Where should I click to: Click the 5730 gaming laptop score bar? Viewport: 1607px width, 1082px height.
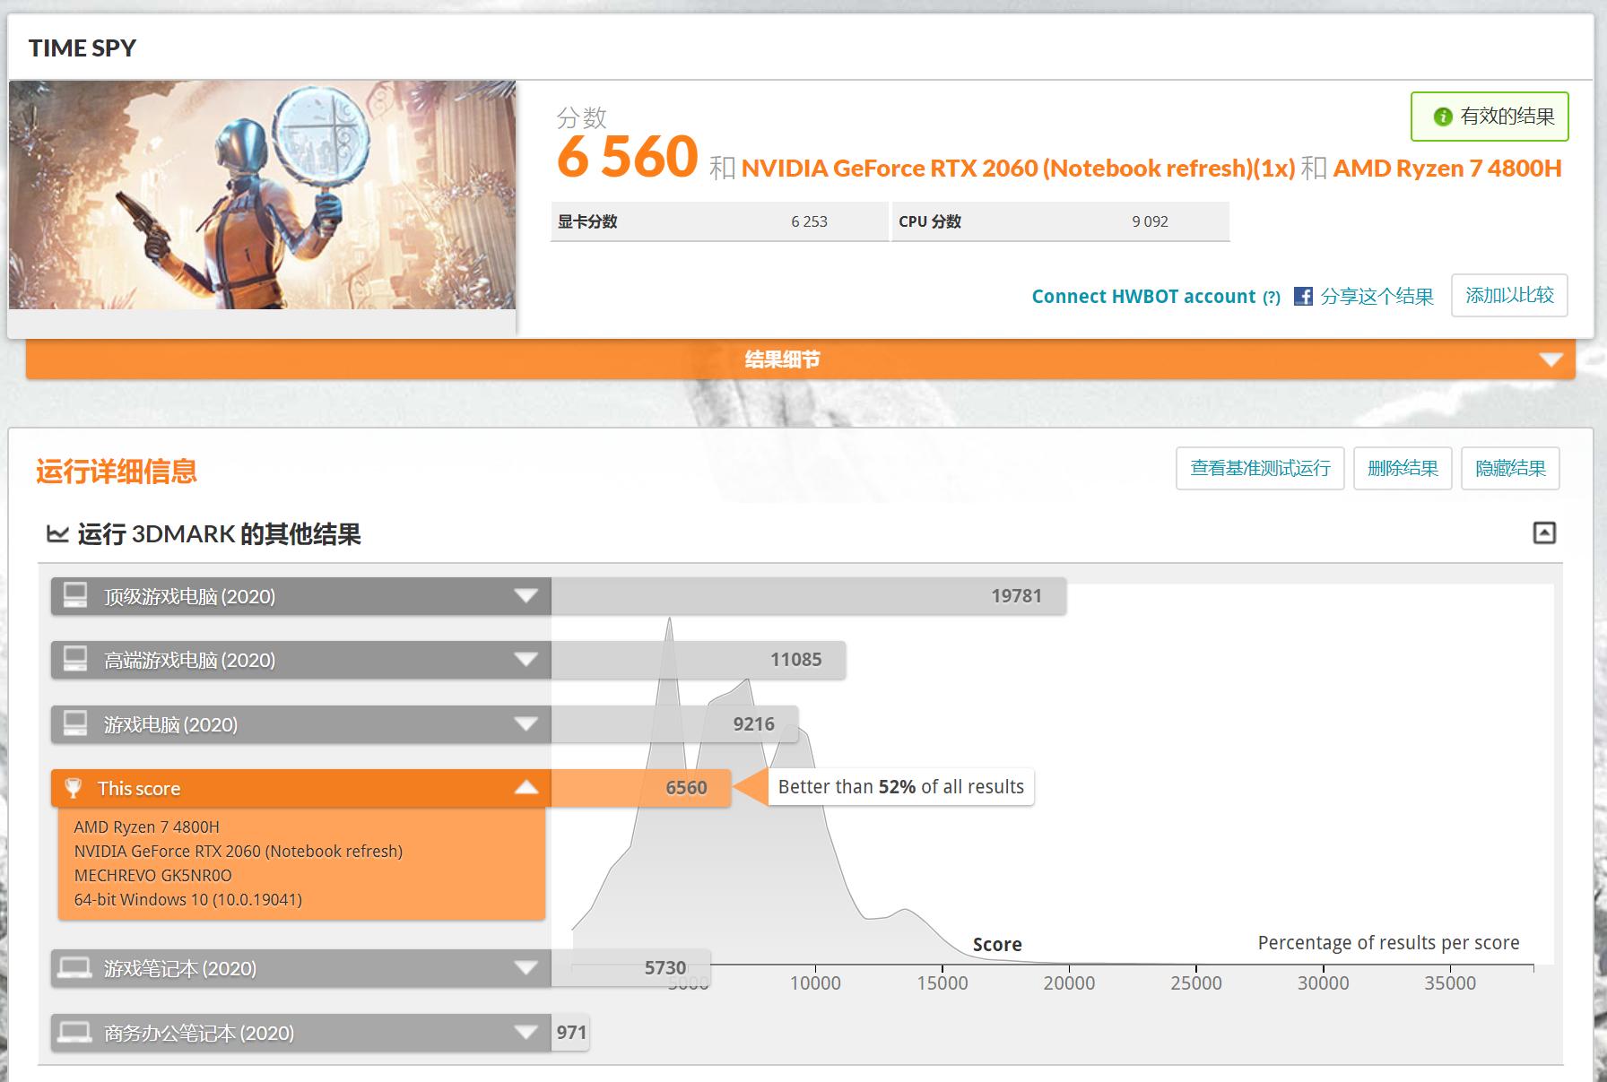630,968
